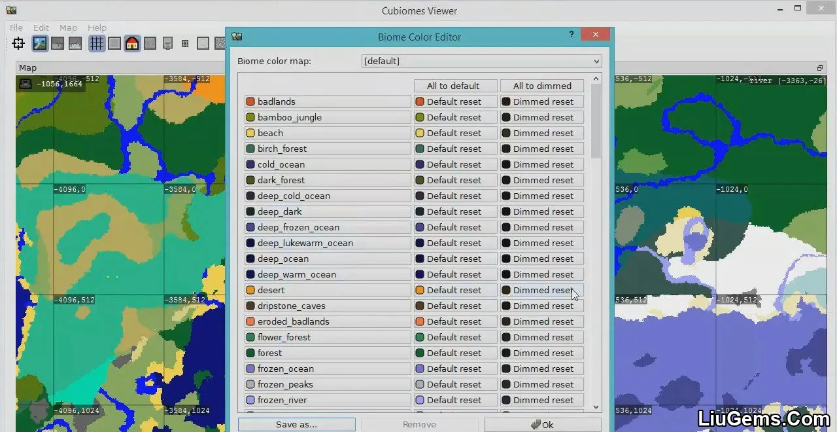Click Dimmed reset for desert
The height and width of the screenshot is (432, 837).
(x=542, y=290)
